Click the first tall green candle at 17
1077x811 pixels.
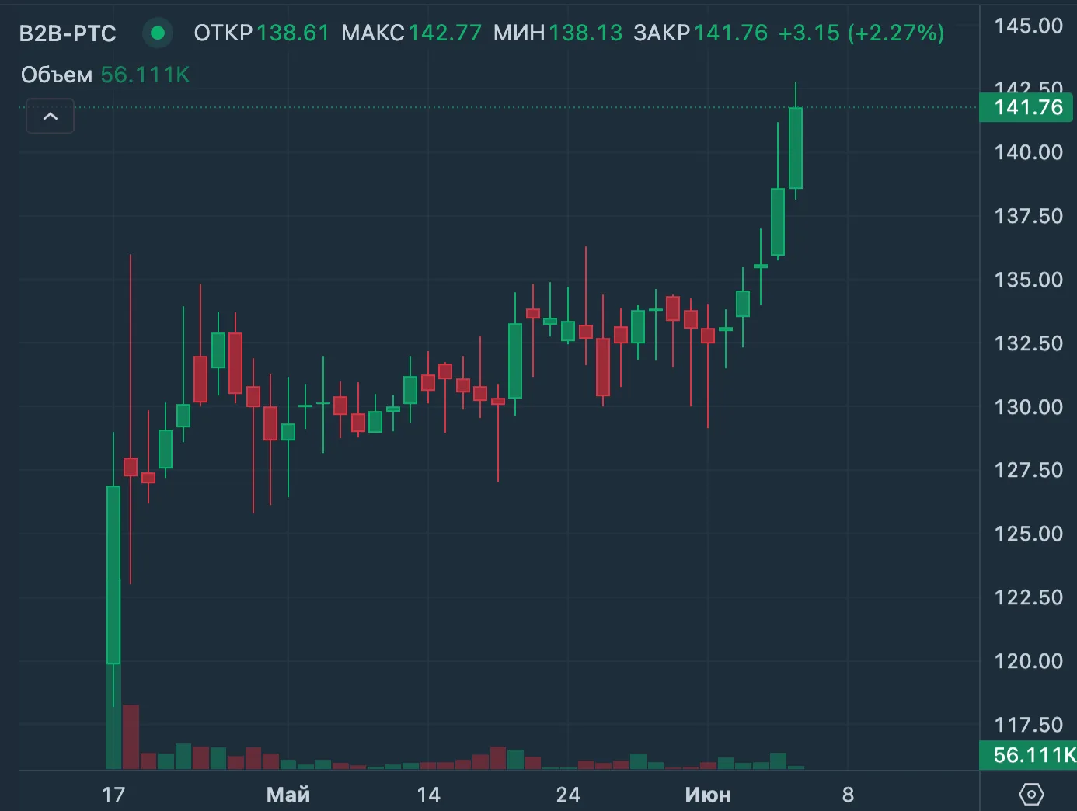113,575
